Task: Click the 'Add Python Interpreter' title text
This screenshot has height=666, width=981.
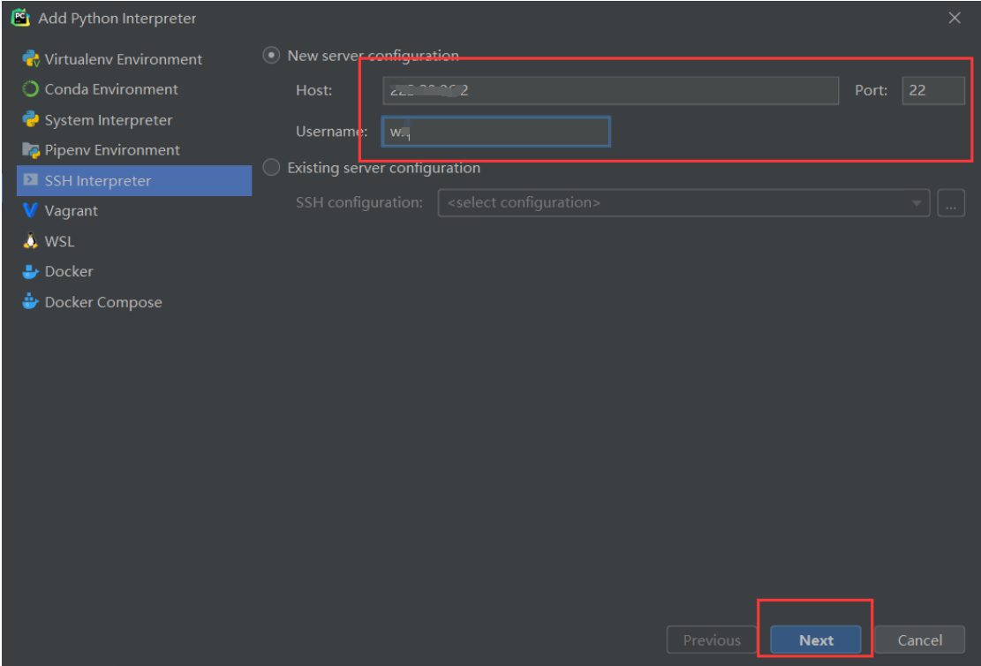Action: (x=117, y=19)
